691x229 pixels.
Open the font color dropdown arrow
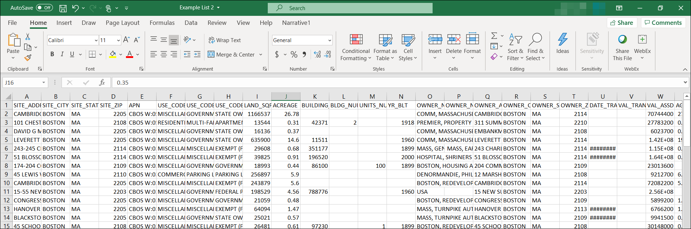[138, 55]
